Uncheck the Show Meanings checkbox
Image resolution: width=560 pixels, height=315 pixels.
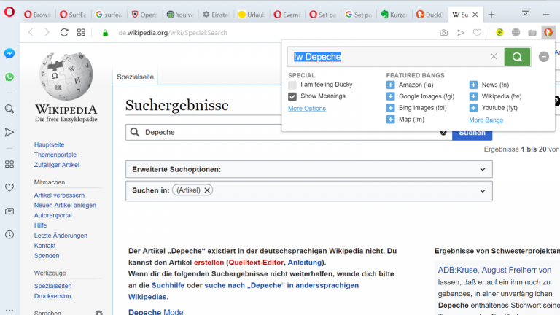(292, 96)
